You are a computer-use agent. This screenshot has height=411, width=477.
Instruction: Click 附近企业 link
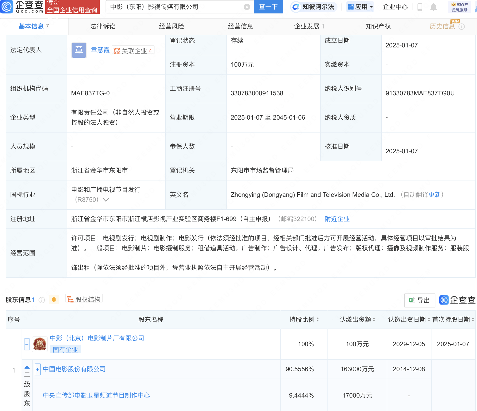click(x=337, y=219)
